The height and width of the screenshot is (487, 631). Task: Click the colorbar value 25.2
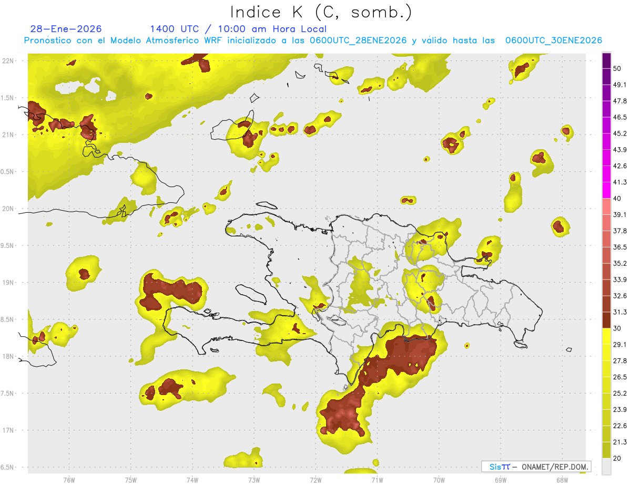[620, 393]
